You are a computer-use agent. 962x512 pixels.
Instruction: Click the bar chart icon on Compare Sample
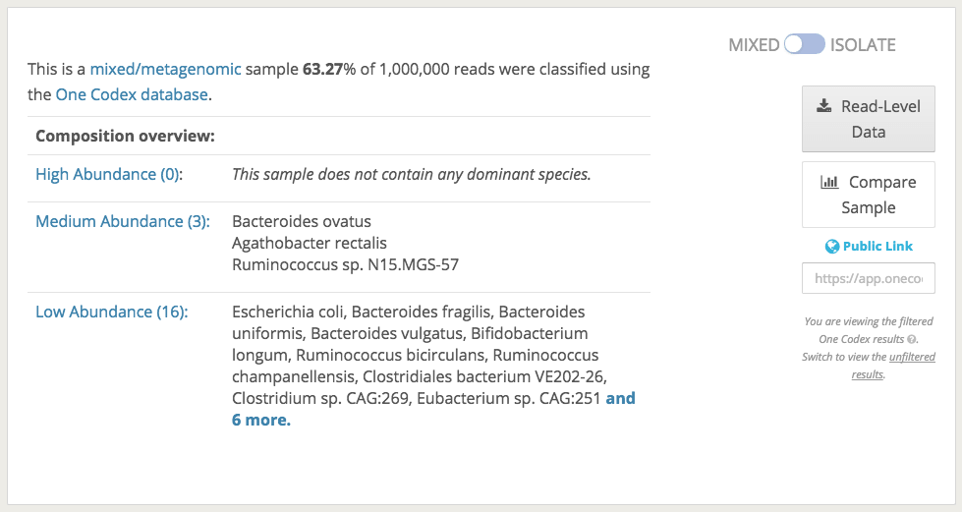pos(829,182)
